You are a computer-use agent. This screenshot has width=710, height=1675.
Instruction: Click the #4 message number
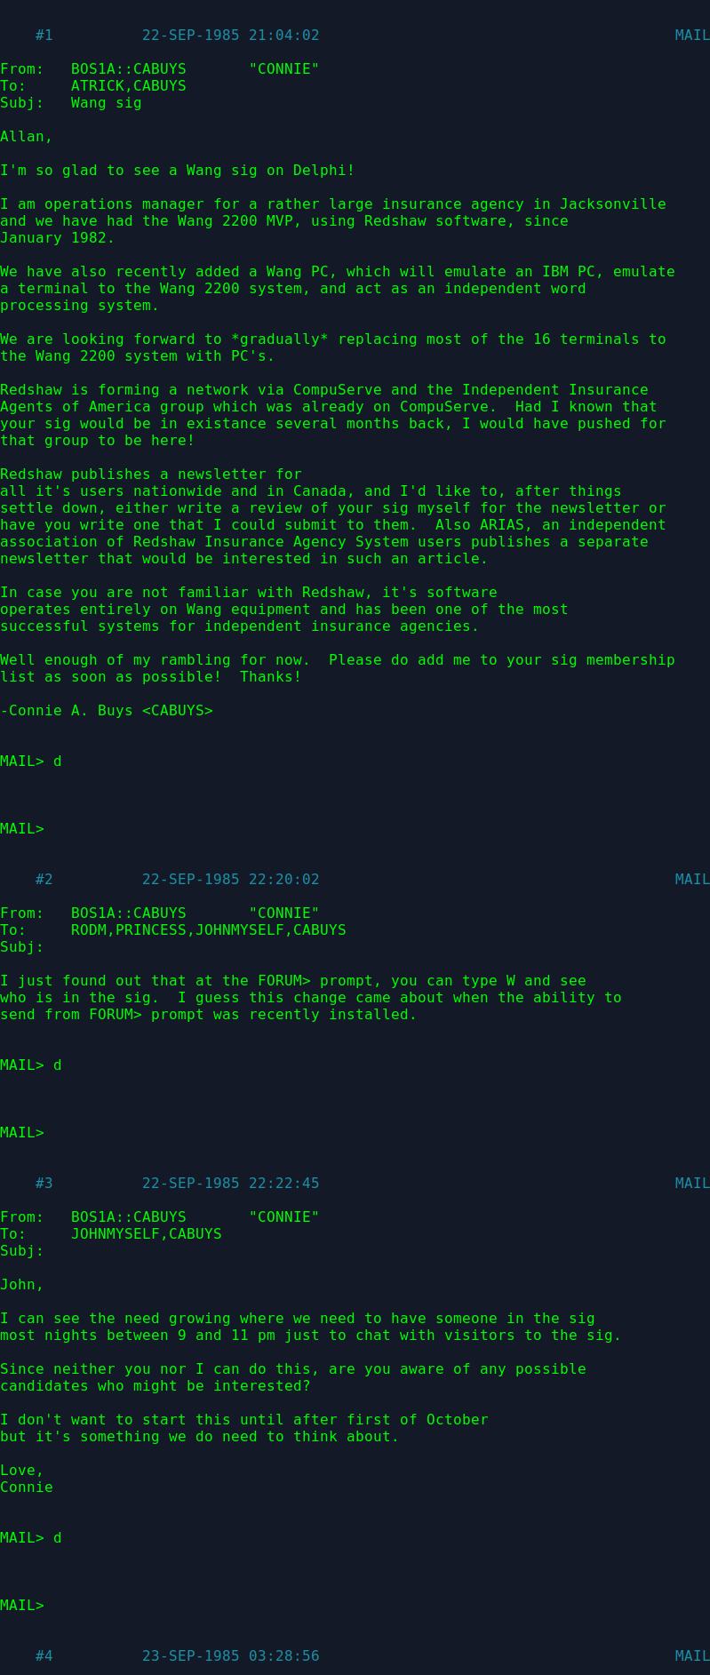44,1656
